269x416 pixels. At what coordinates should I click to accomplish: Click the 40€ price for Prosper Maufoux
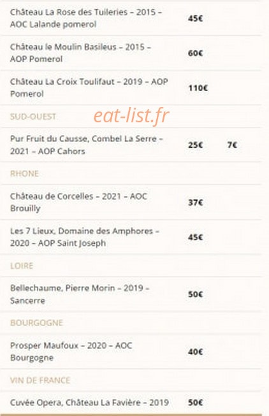coord(196,352)
